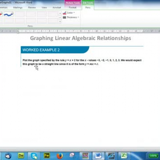Open Thunderbird from the taskbar
This screenshot has width=160, height=160.
pyautogui.click(x=8, y=156)
